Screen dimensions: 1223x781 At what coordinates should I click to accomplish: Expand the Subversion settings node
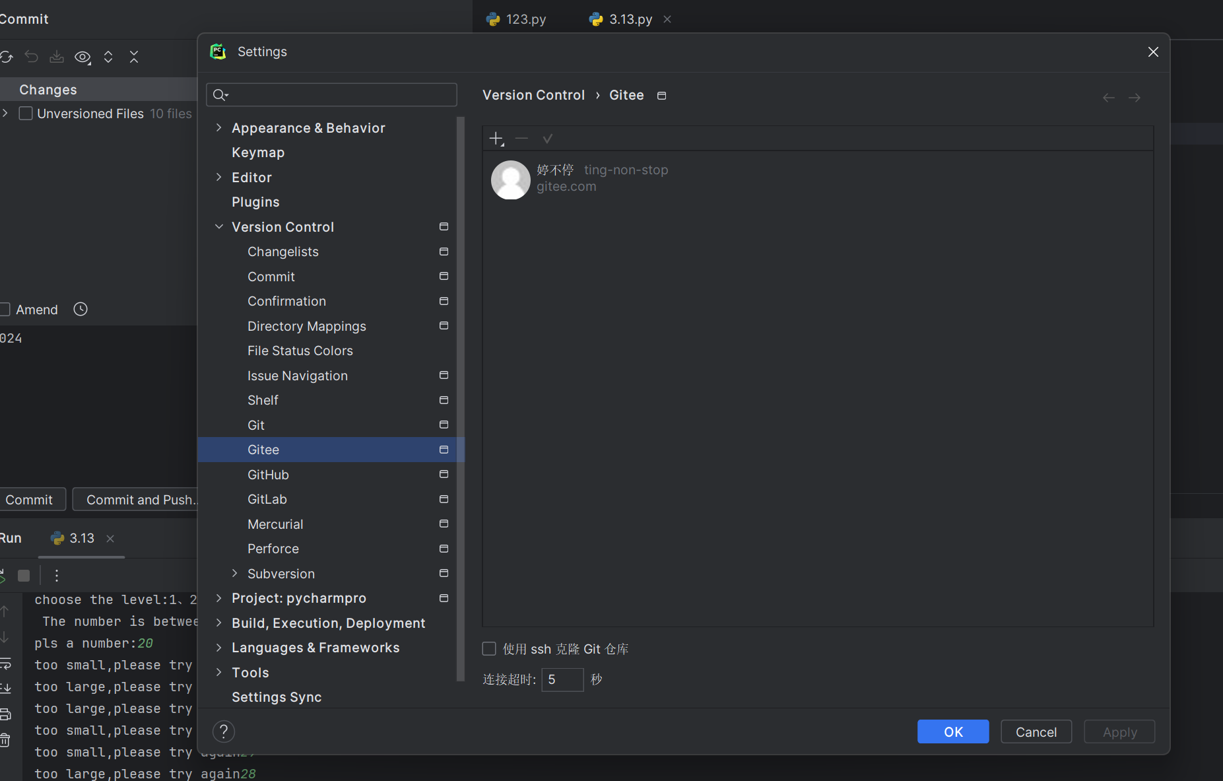(235, 573)
